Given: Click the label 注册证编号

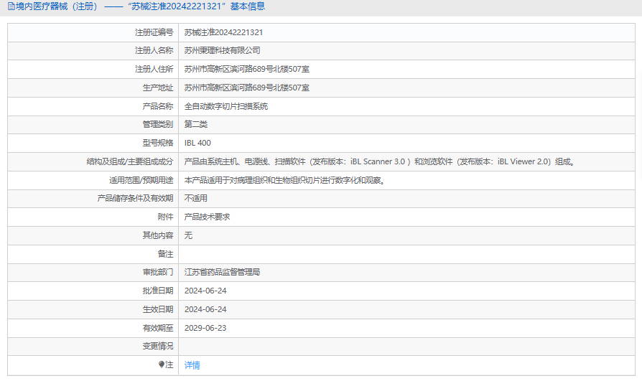Looking at the screenshot, I should (154, 32).
